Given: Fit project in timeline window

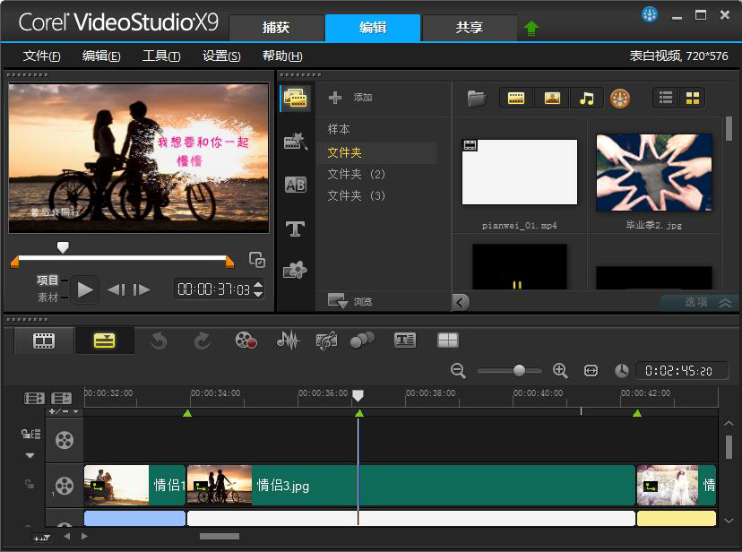Looking at the screenshot, I should point(591,370).
